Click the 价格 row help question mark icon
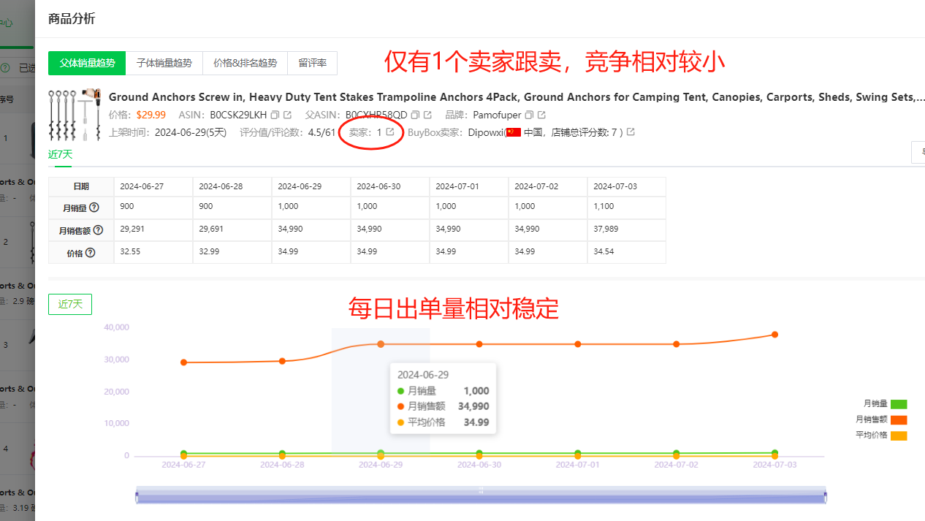The image size is (925, 521). 91,253
